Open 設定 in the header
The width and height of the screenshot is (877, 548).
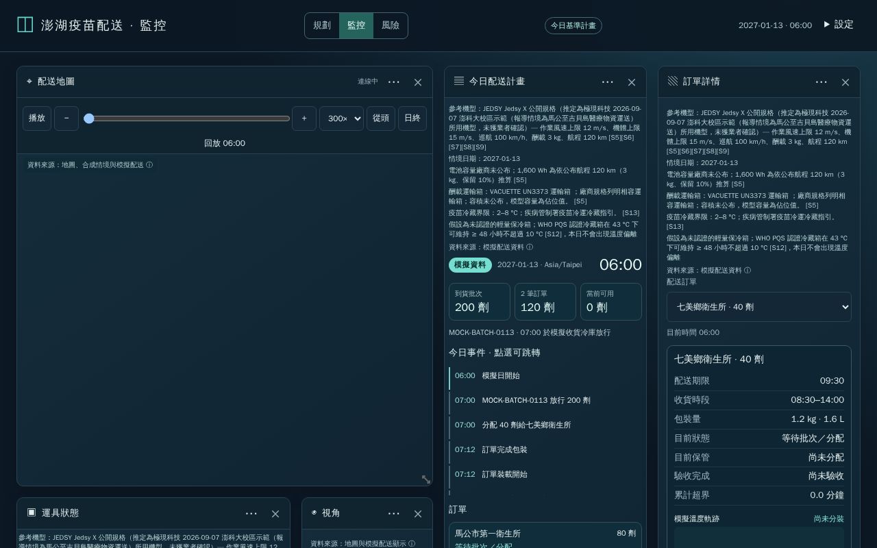(838, 25)
